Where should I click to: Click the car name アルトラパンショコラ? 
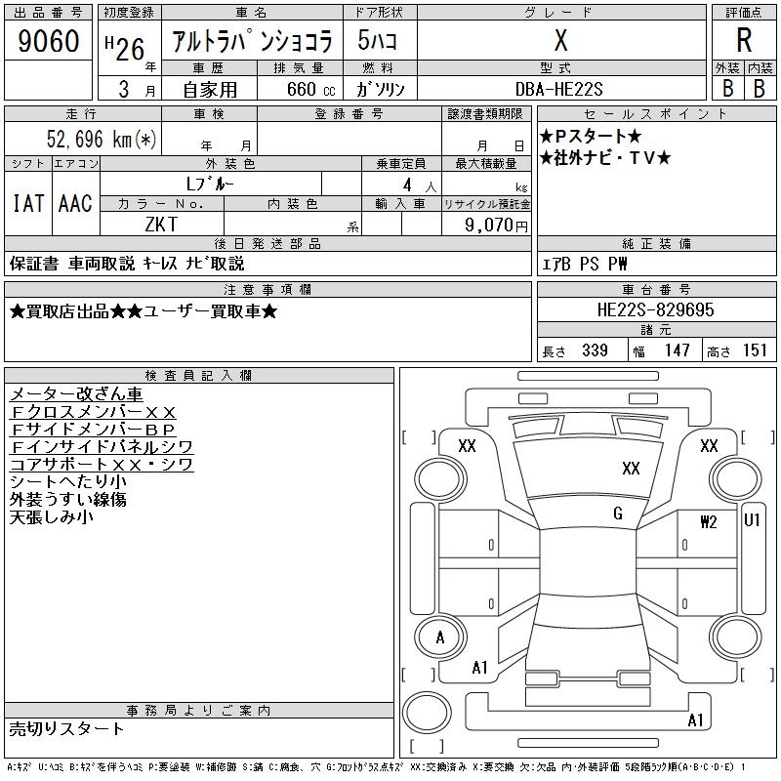click(x=252, y=41)
